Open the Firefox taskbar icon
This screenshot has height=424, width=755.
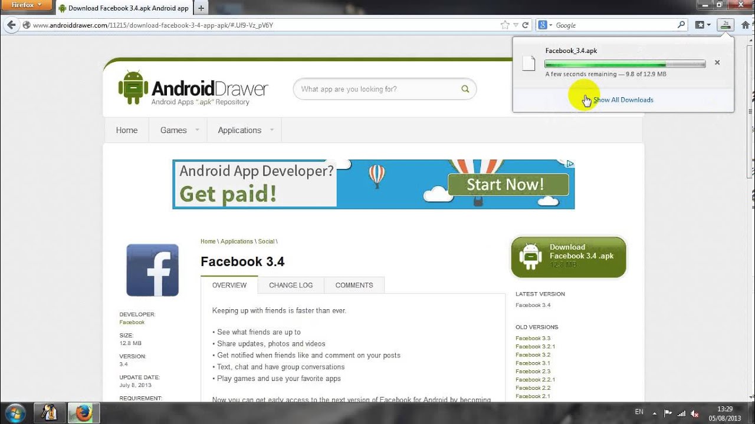coord(84,413)
